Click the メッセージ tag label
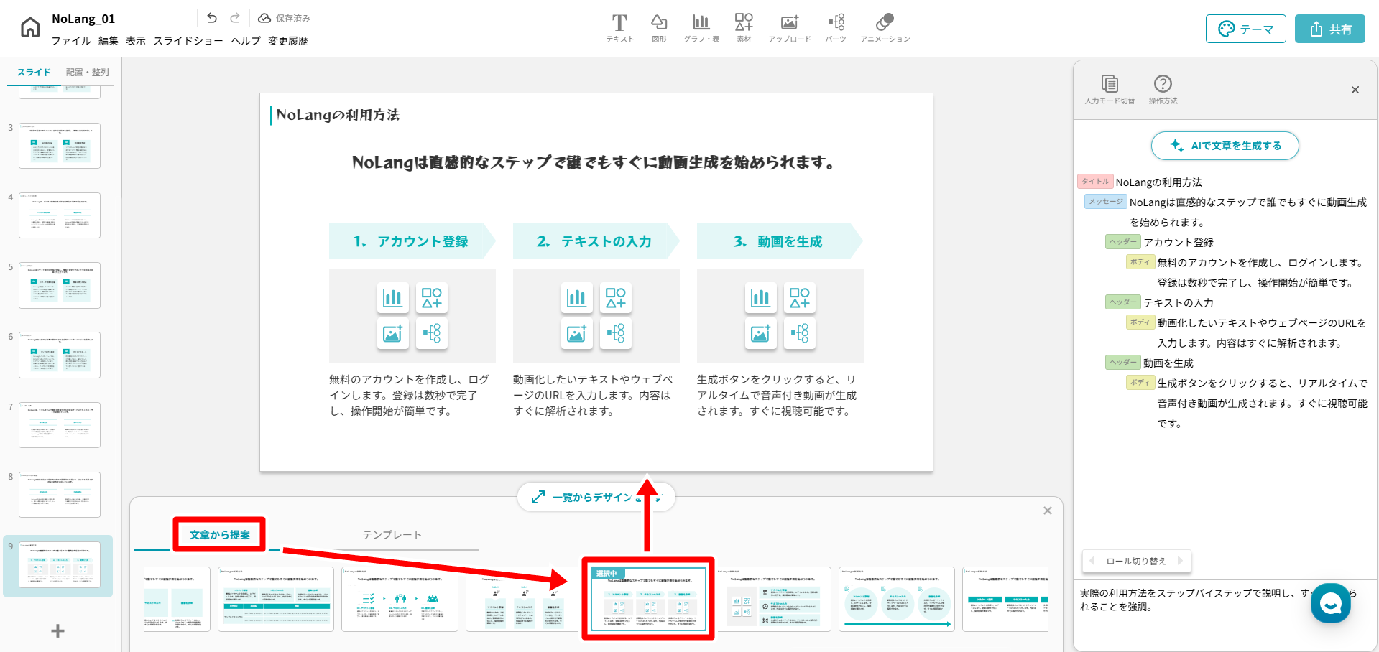This screenshot has width=1379, height=652. click(1105, 202)
